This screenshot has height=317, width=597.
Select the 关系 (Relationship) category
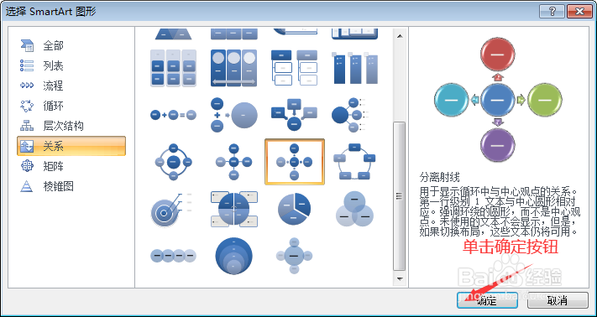point(71,146)
